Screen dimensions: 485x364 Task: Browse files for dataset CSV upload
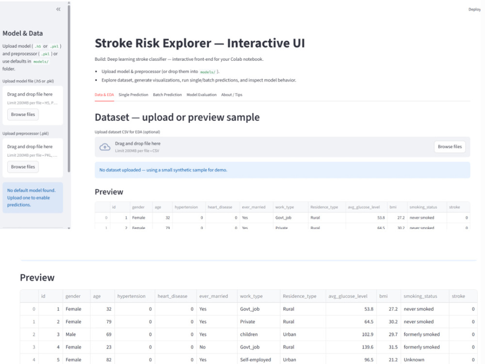450,147
